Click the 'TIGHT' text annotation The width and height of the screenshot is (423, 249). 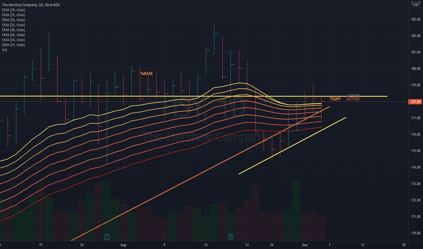tap(335, 99)
